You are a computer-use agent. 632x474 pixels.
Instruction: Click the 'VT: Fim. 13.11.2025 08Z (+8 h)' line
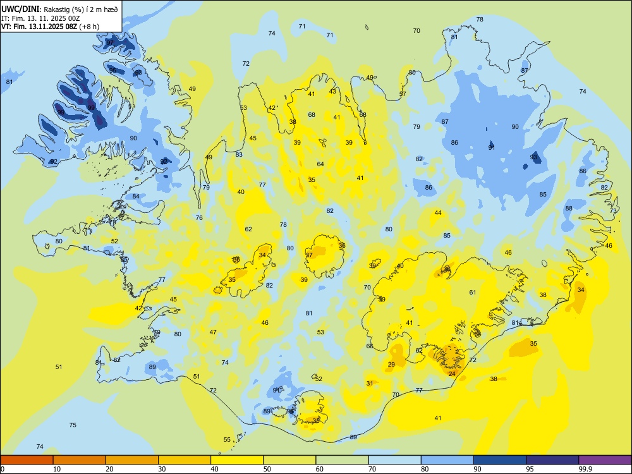click(x=50, y=27)
